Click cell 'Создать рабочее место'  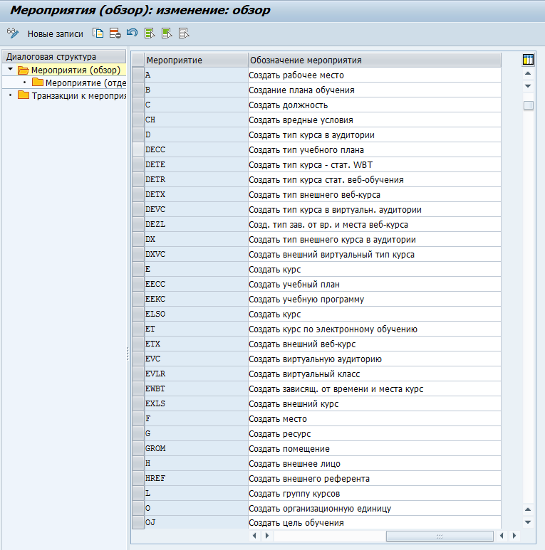pos(374,75)
